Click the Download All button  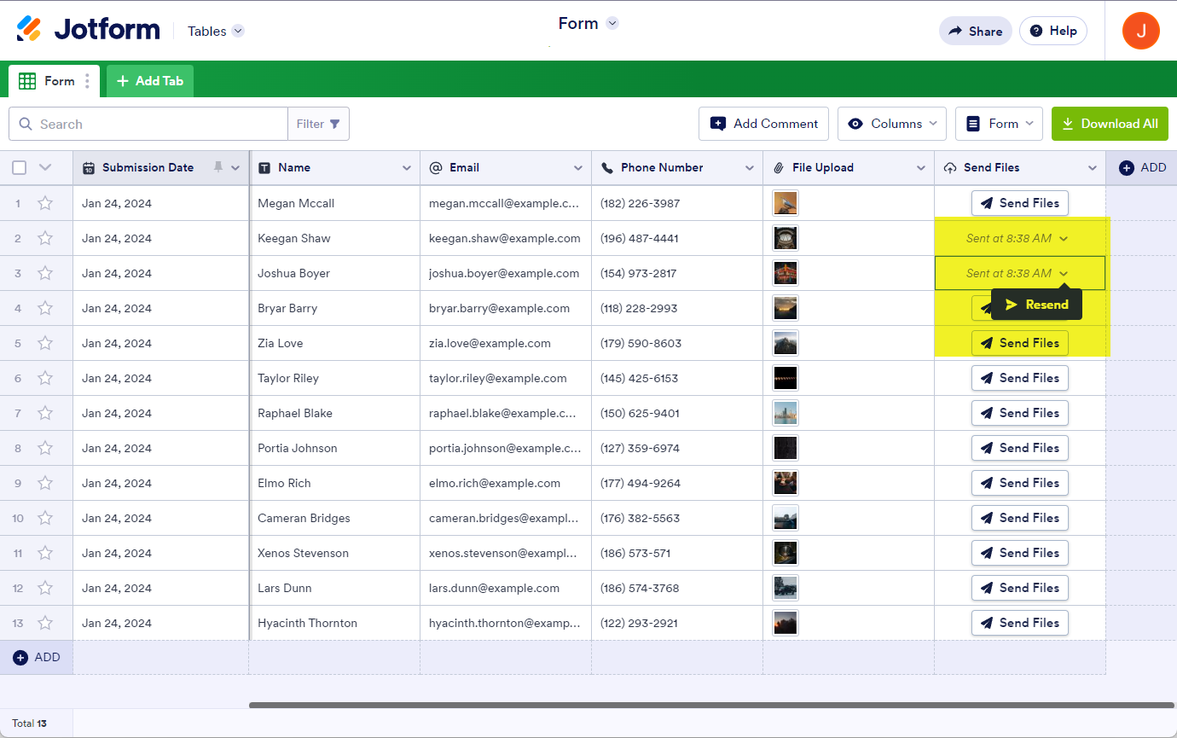[x=1109, y=124]
